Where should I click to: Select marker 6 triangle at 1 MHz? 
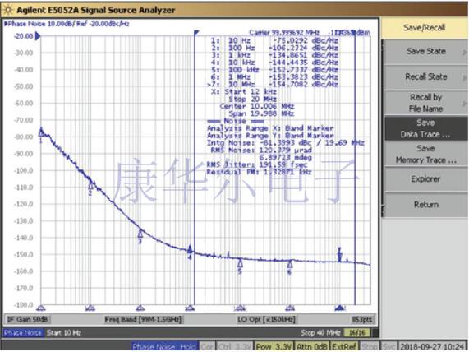tap(290, 265)
